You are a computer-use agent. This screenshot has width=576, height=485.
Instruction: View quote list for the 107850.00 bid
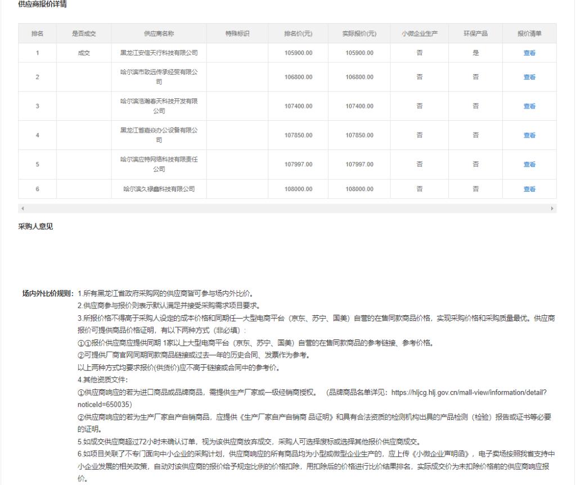(x=529, y=135)
